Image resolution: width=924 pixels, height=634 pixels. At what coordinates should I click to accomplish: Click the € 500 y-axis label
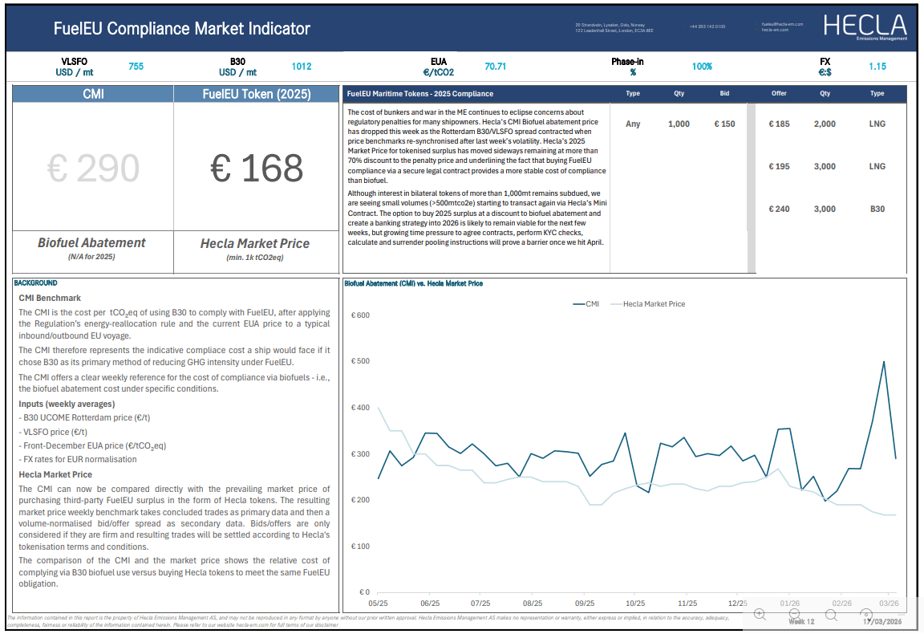pyautogui.click(x=360, y=361)
